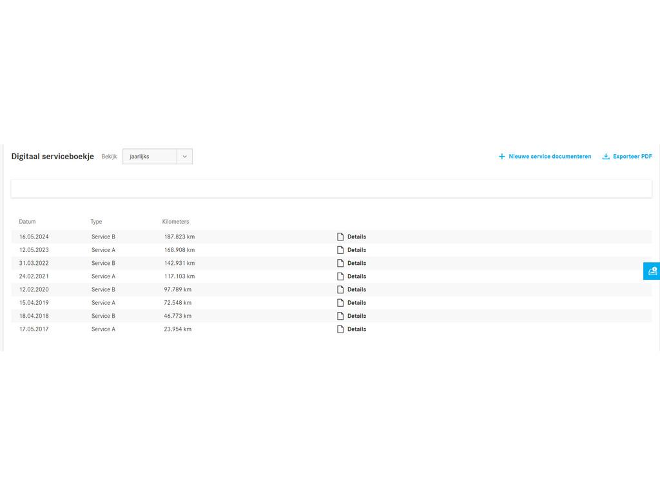660x495 pixels.
Task: Open the blue support widget on right edge
Action: [652, 271]
